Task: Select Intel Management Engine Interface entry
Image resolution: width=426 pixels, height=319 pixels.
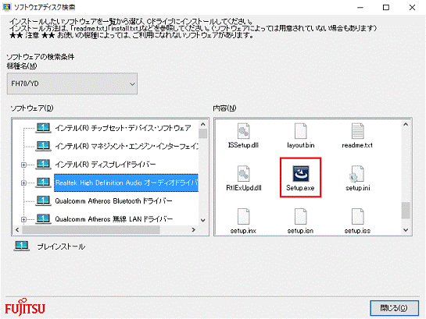Action: click(127, 146)
